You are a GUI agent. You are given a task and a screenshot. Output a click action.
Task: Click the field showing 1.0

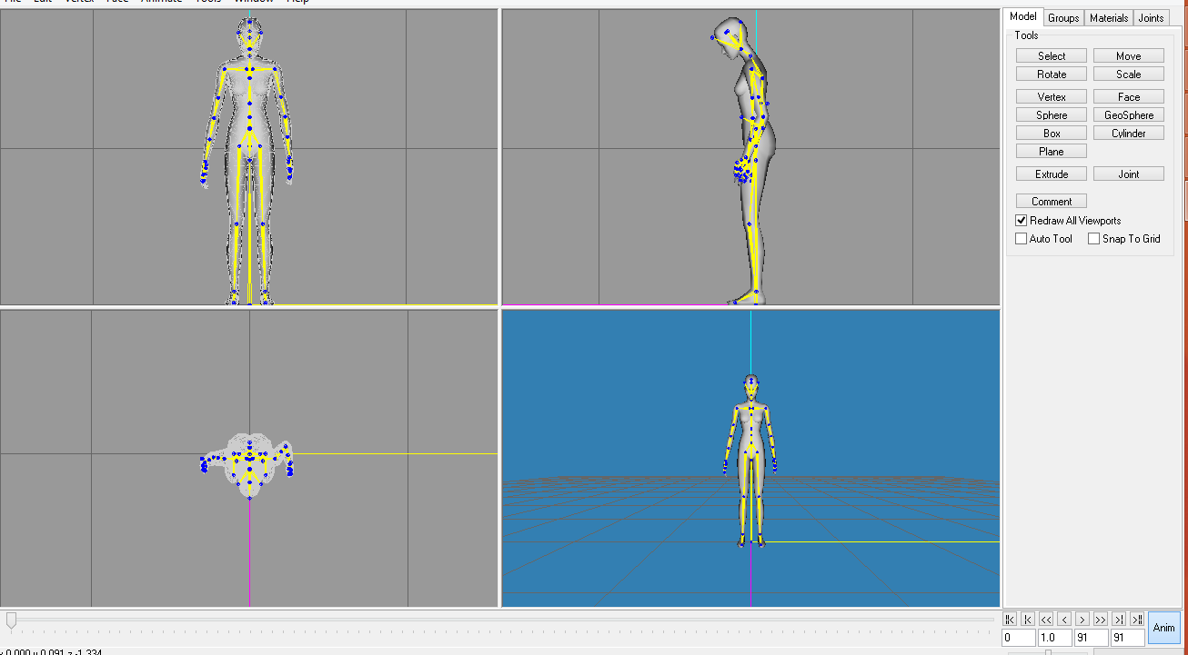click(x=1055, y=638)
